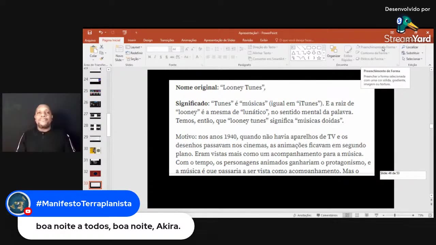436x245 pixels.
Task: Open the Selecionar dropdown
Action: [412, 59]
